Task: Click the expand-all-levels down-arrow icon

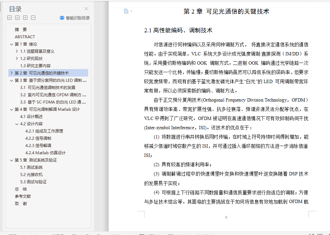Action: pos(10,18)
